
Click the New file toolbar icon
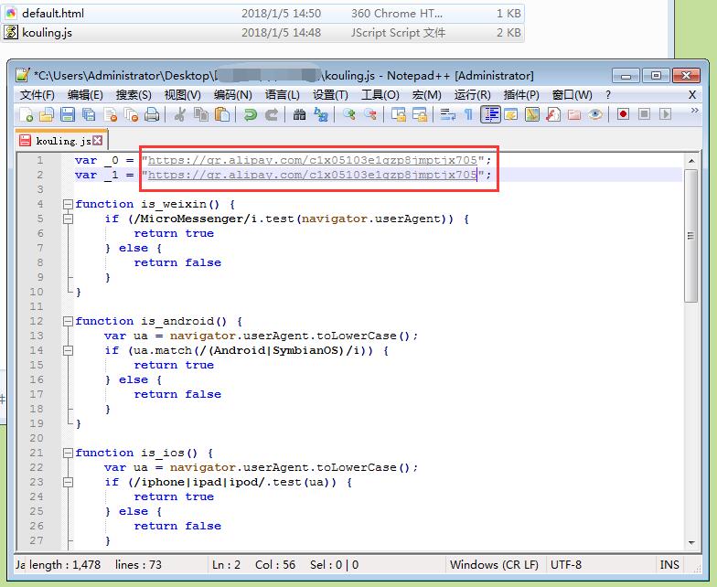(x=26, y=114)
